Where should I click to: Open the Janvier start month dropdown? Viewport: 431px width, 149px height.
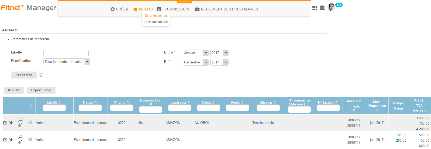pos(196,53)
